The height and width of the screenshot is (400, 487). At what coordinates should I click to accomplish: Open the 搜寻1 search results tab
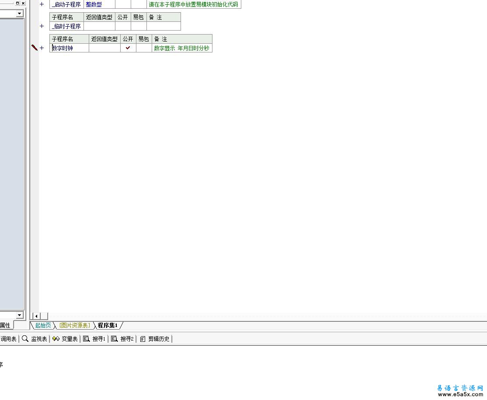pyautogui.click(x=94, y=339)
